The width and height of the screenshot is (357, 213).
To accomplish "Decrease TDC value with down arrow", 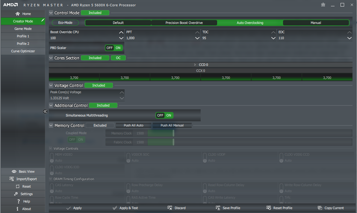I will [x=273, y=38].
